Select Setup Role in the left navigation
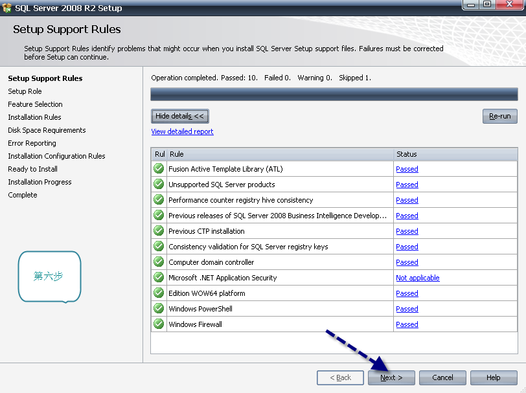 click(x=25, y=91)
